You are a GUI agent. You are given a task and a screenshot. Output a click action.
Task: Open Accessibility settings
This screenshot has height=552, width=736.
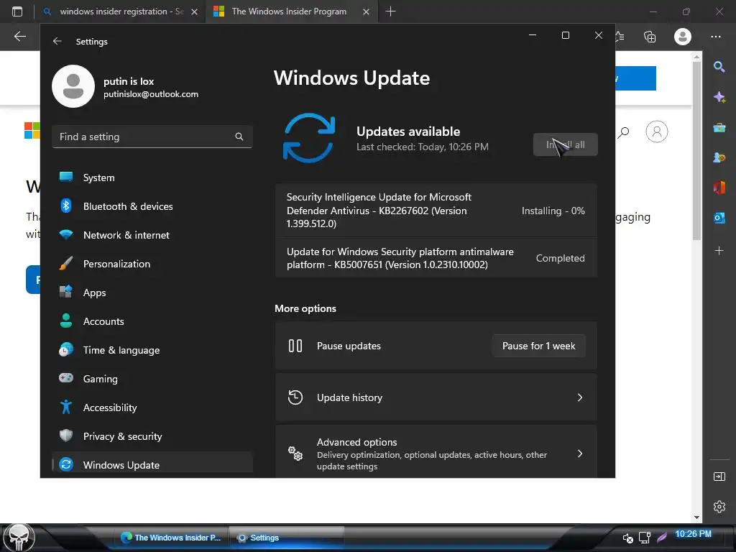coord(152,407)
